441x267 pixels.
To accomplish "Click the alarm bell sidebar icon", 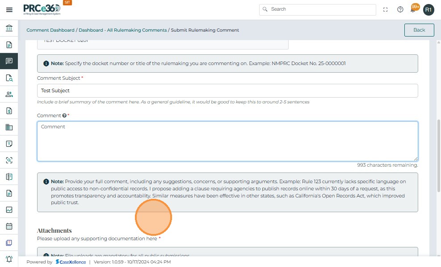I will point(9,259).
